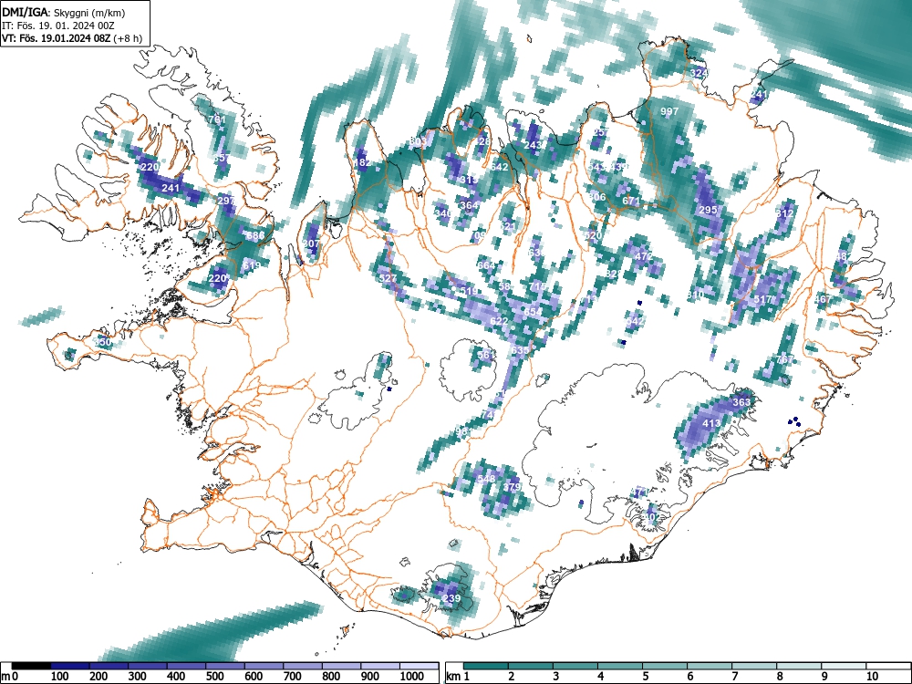Screen dimensions: 912x684
Task: Click the "km 1" label on the kilometre legend
Action: click(458, 676)
